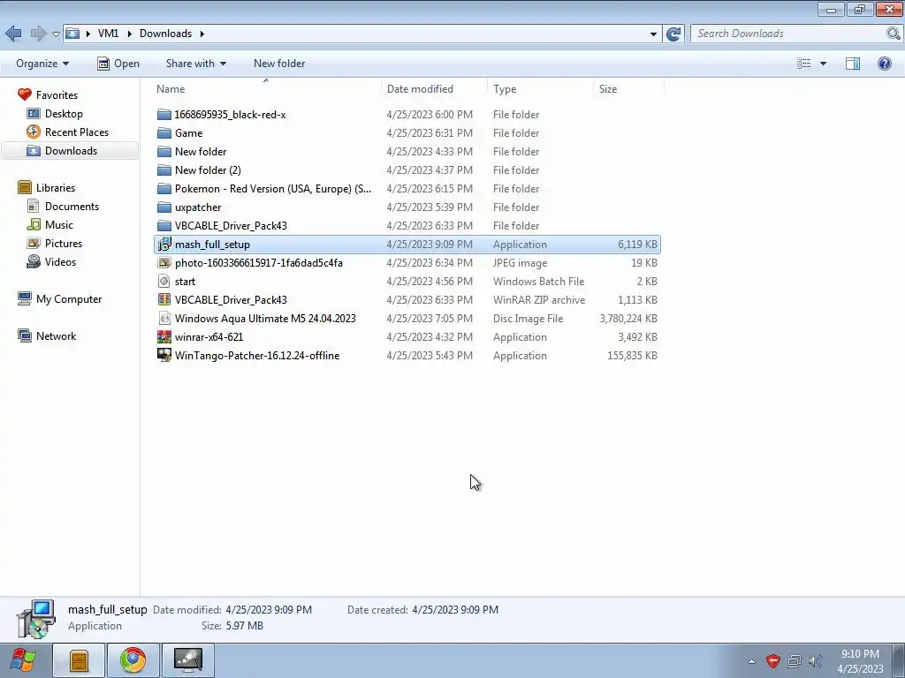
Task: Select the start batch file icon
Action: [x=164, y=282]
